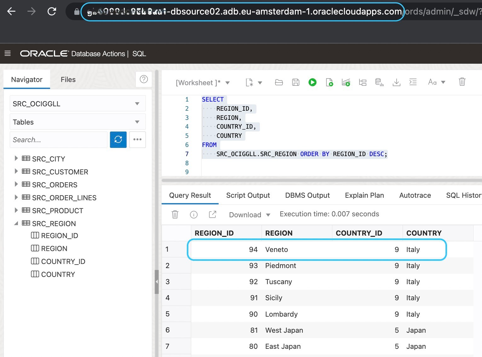Select the REGION column in tree
The width and height of the screenshot is (482, 357).
(x=54, y=249)
